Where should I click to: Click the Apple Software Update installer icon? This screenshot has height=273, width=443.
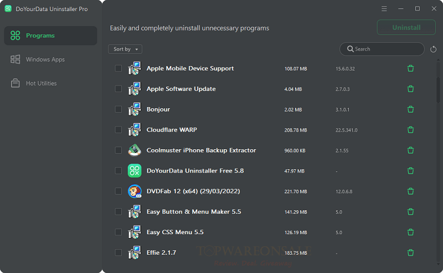135,89
